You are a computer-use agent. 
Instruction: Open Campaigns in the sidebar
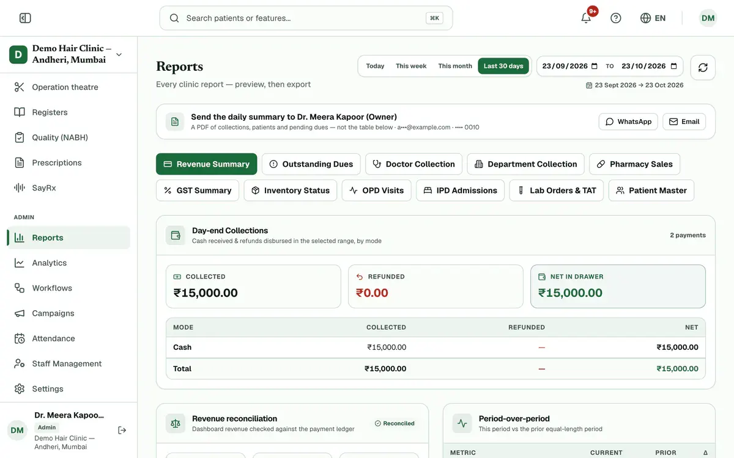[x=69, y=313]
